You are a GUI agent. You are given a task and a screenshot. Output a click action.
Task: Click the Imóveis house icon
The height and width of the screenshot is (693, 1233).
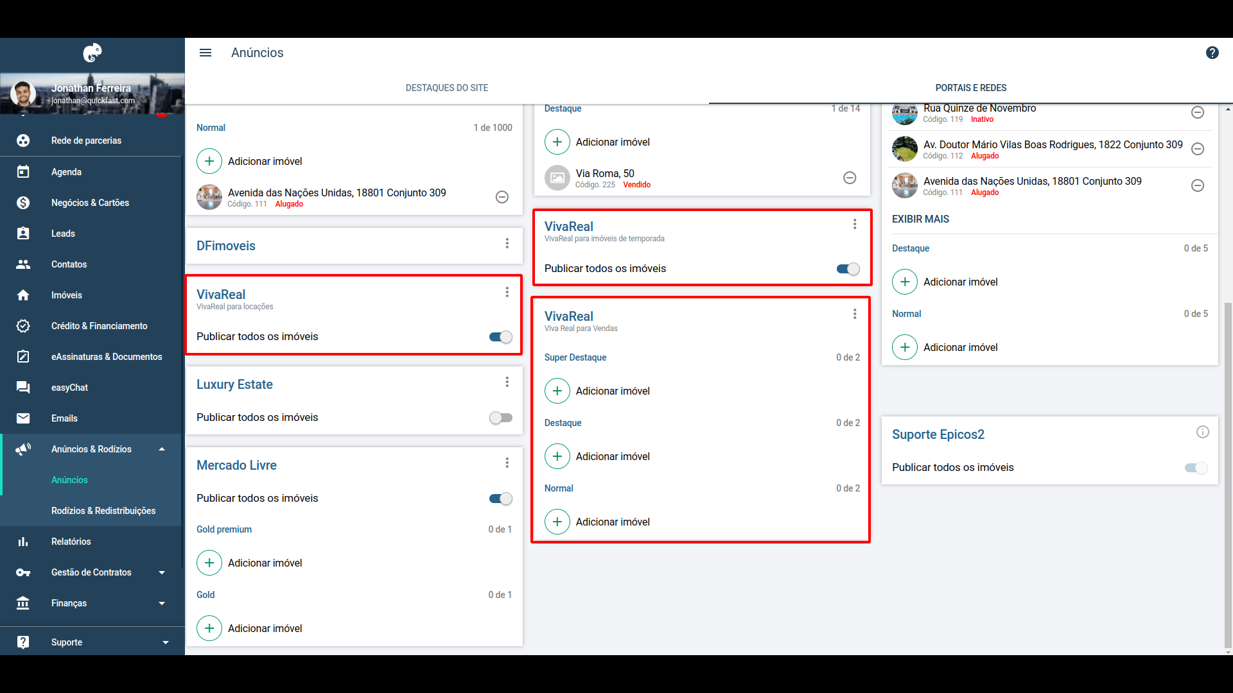coord(23,295)
